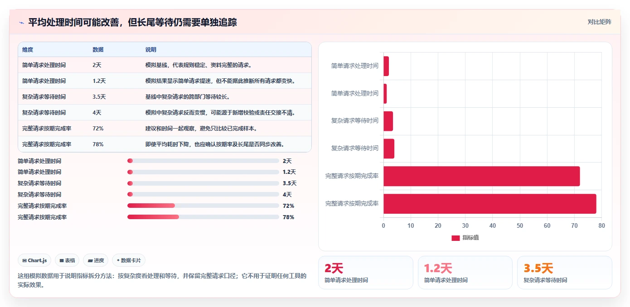Click the 数据卡片 chip
This screenshot has height=307, width=630.
[x=129, y=260]
